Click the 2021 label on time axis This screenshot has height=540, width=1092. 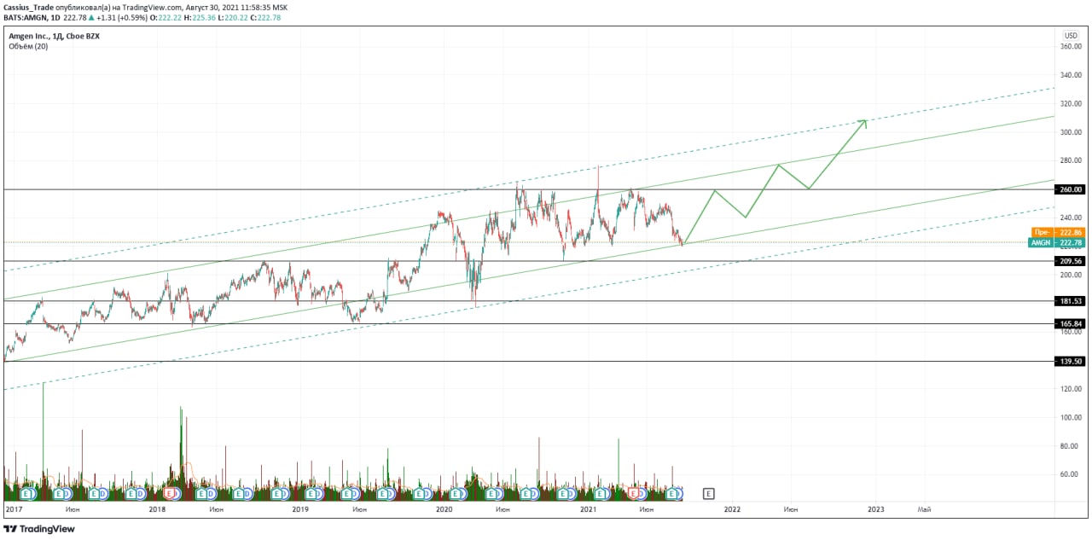click(588, 509)
